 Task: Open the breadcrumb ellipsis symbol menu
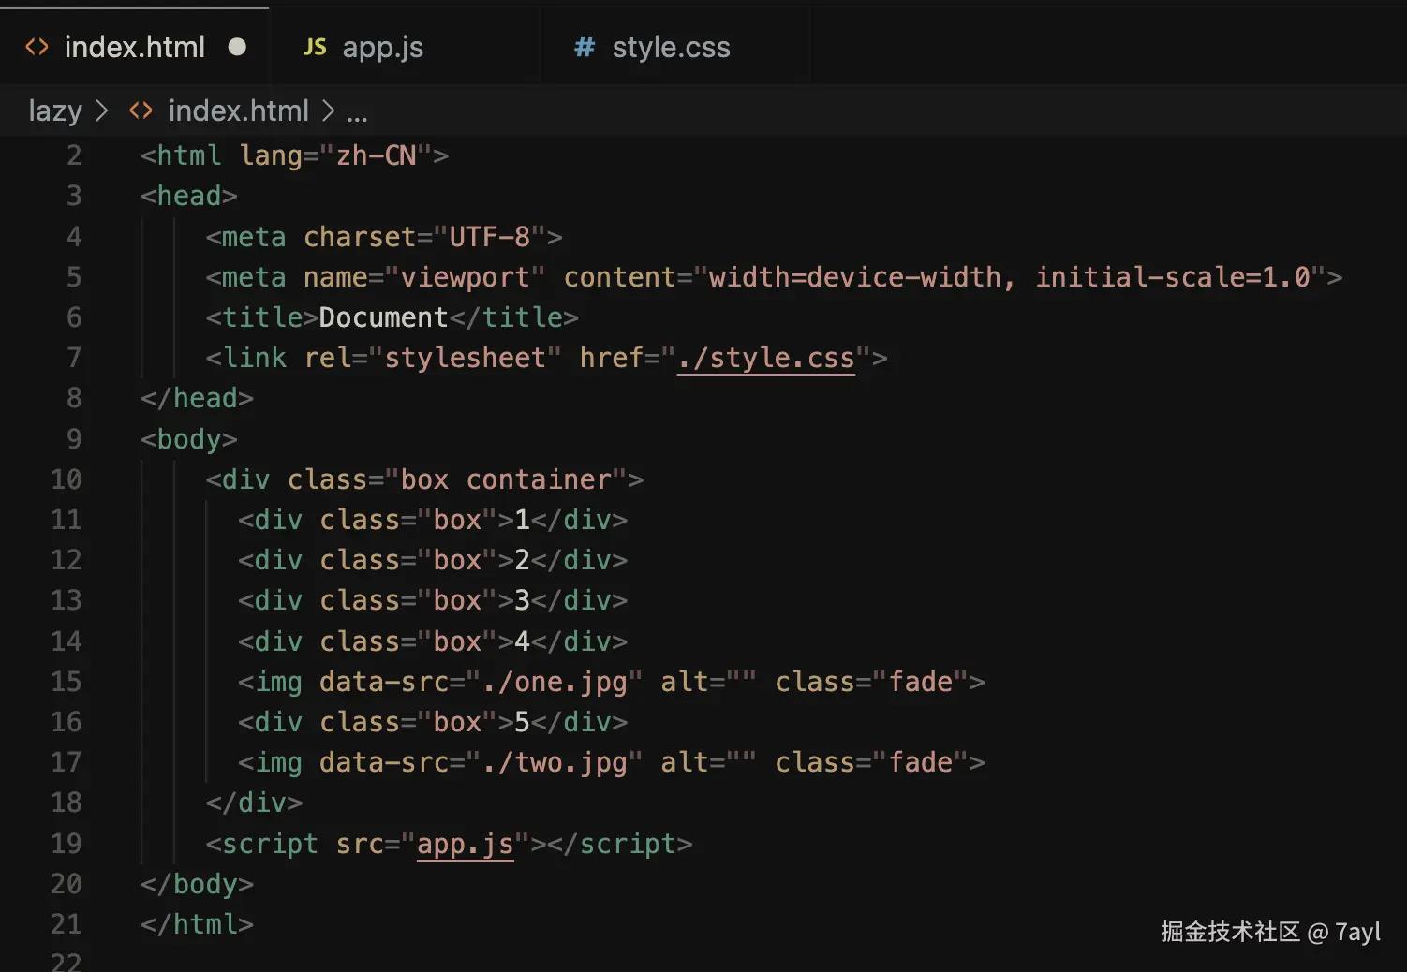coord(357,114)
